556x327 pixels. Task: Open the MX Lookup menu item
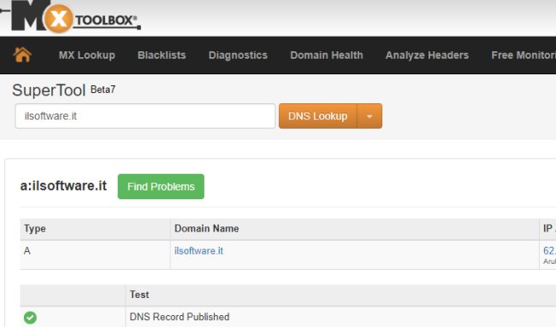pos(87,55)
